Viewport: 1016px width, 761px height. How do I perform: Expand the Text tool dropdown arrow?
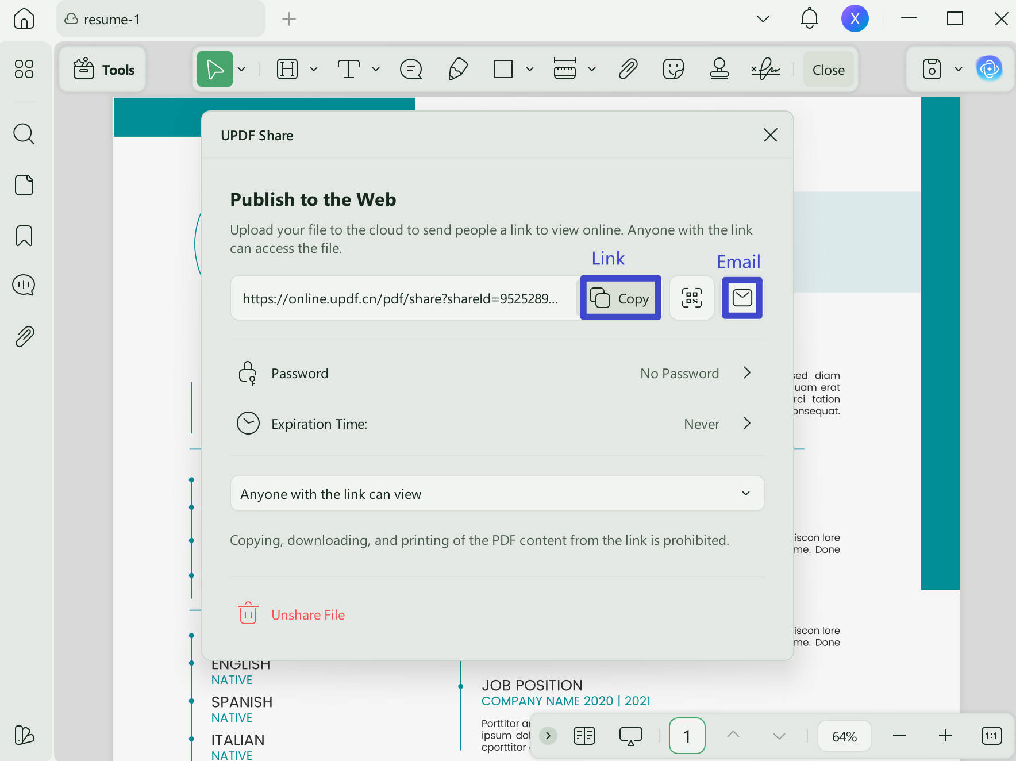[x=376, y=70]
